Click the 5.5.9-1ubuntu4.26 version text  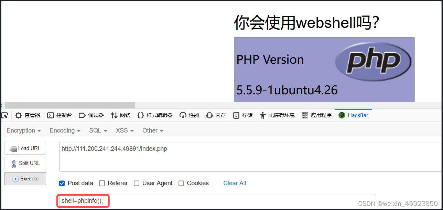[x=287, y=90]
